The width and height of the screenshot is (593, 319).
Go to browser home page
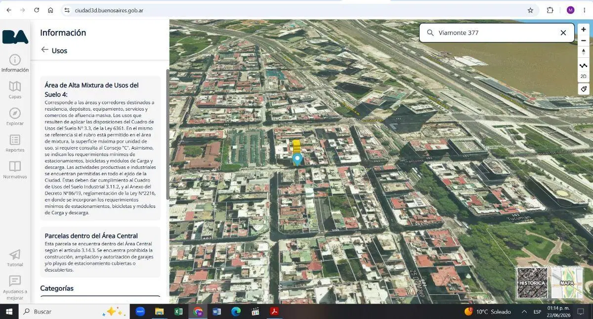pyautogui.click(x=50, y=10)
